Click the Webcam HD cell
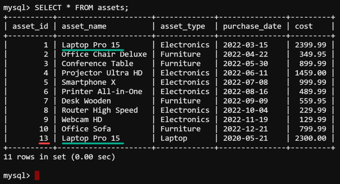Image resolution: width=340 pixels, height=184 pixels. [x=82, y=120]
